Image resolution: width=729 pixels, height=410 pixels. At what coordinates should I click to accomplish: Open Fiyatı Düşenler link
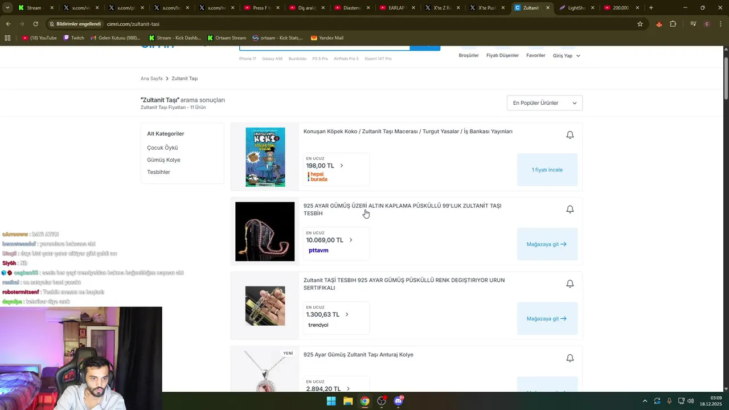click(502, 55)
